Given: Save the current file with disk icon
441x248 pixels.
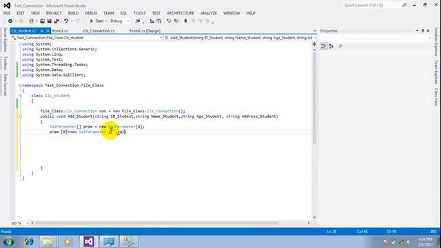Looking at the screenshot, I should point(49,21).
